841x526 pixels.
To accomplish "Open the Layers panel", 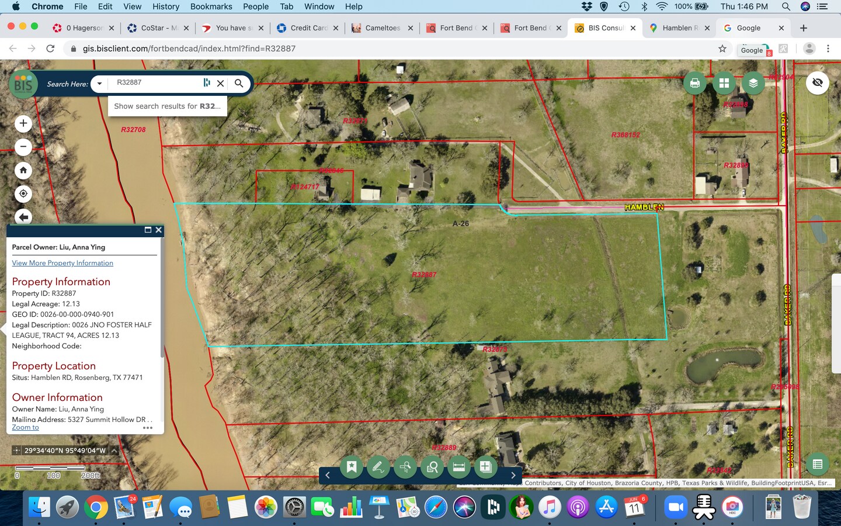I will [x=753, y=83].
